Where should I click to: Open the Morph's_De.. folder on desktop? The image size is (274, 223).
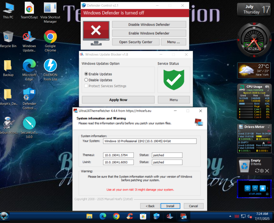8,97
